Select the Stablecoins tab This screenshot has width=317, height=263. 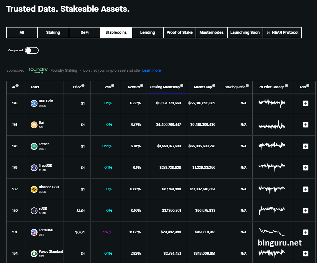(x=116, y=33)
